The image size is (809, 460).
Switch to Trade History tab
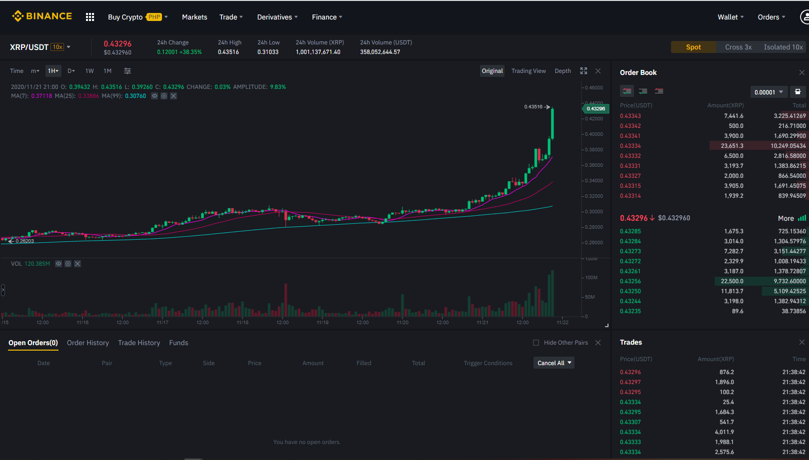pyautogui.click(x=139, y=343)
